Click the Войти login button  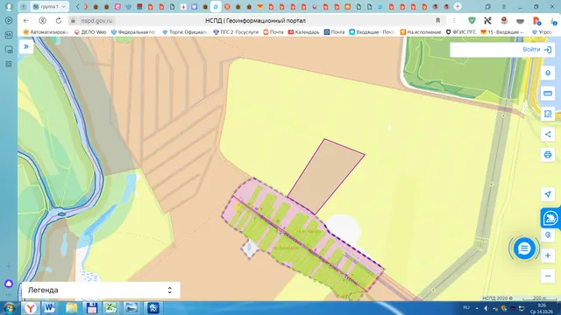[x=537, y=50]
